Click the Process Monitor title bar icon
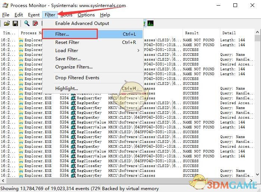261x192 pixels. [5, 5]
